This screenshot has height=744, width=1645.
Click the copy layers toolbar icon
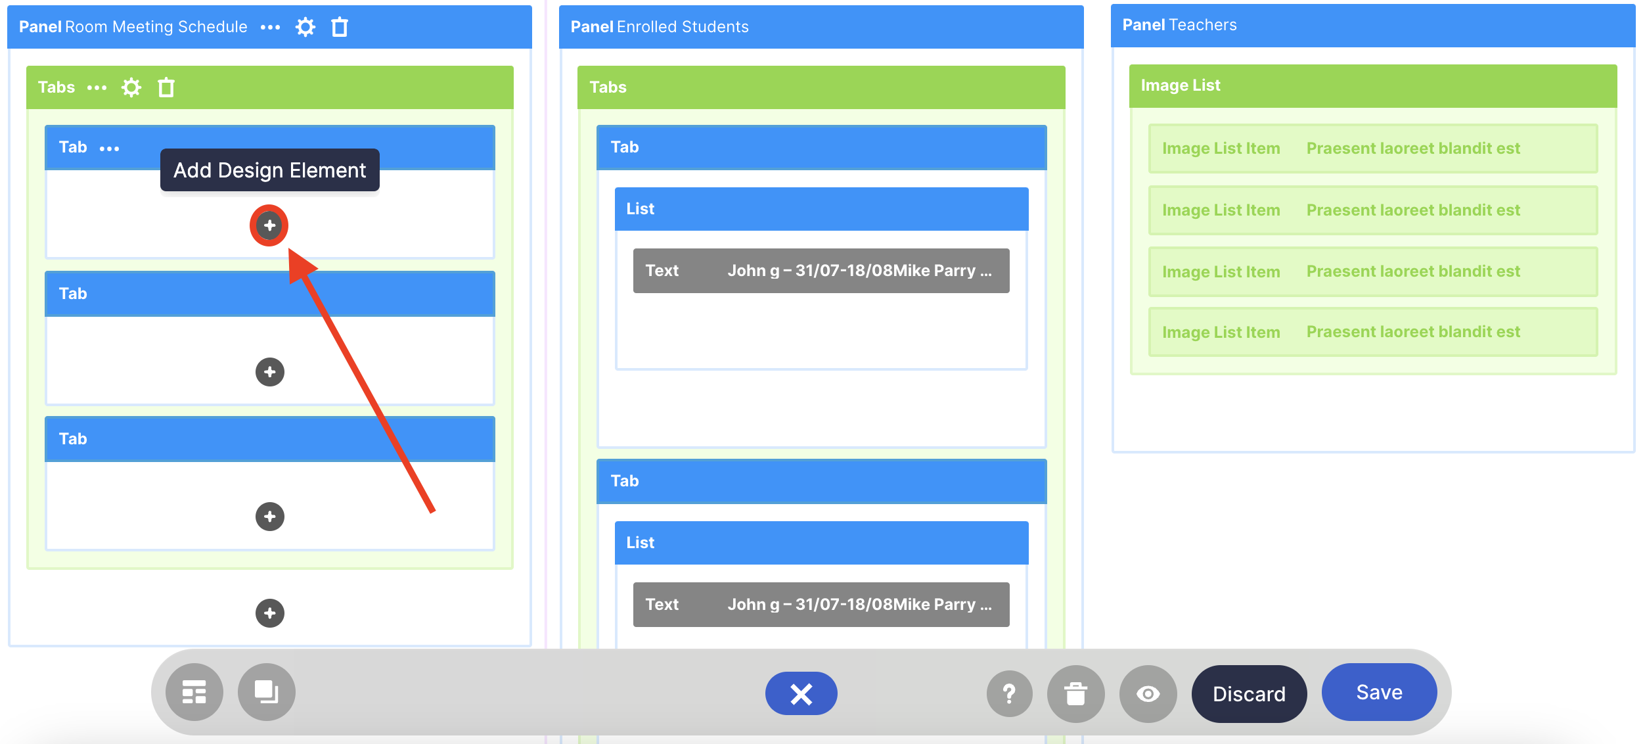266,693
